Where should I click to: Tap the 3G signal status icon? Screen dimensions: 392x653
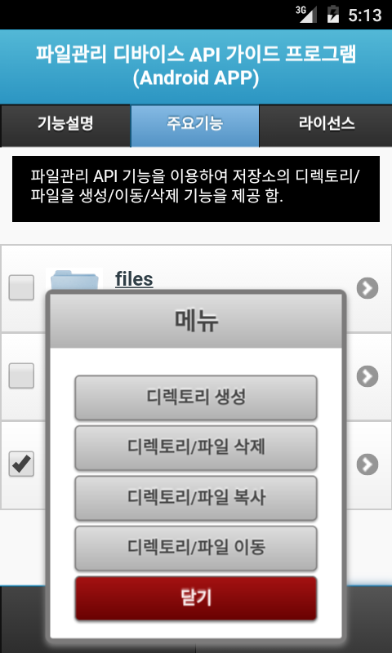(x=306, y=15)
